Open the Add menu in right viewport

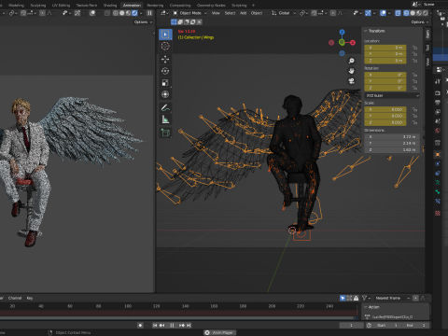point(244,13)
